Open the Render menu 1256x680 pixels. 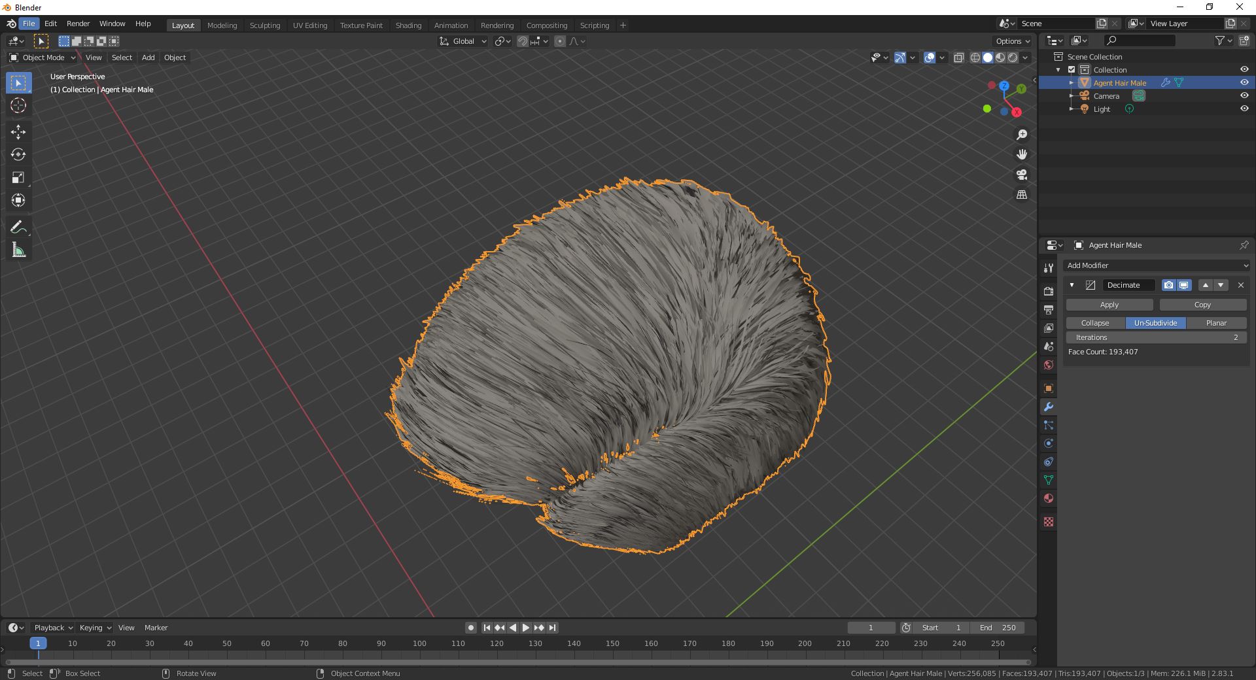coord(78,24)
